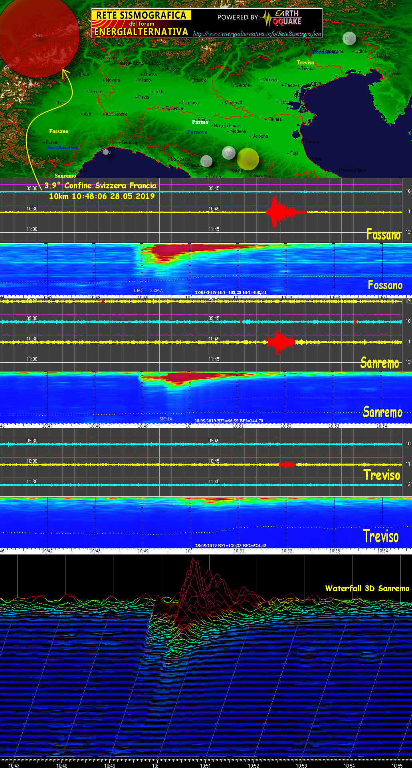The width and height of the screenshot is (412, 768).
Task: Click the white Parma station label on map
Action: (200, 122)
